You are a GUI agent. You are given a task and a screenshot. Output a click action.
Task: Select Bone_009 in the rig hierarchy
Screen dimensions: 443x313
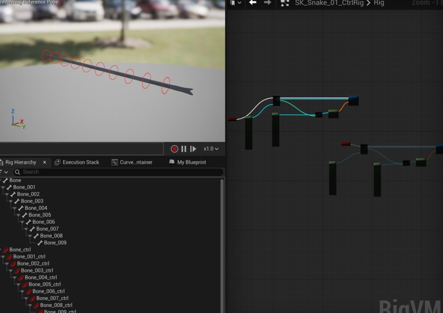[x=55, y=243]
